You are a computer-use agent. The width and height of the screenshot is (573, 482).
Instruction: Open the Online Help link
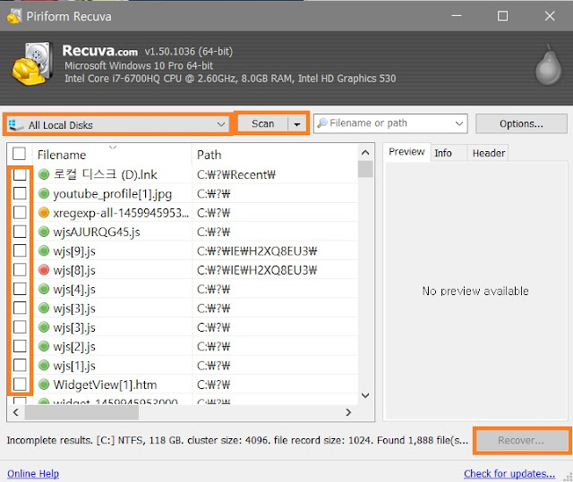point(33,474)
